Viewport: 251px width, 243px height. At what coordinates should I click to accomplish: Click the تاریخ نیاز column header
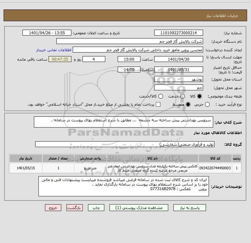click(x=26, y=158)
